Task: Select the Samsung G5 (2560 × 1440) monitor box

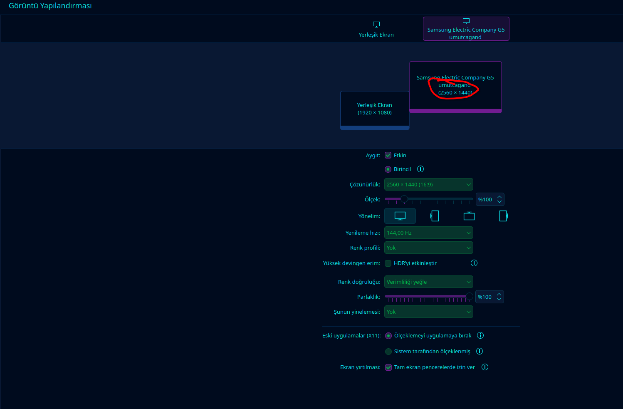Action: [x=456, y=87]
